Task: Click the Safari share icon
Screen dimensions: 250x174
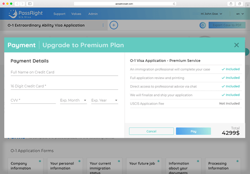Action: coord(231,4)
